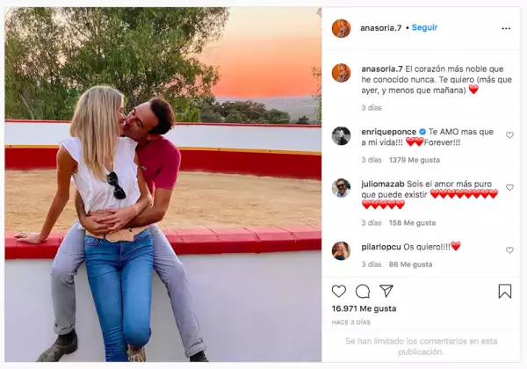Like pilarlopcu's comment heart
This screenshot has height=369, width=527.
click(509, 250)
